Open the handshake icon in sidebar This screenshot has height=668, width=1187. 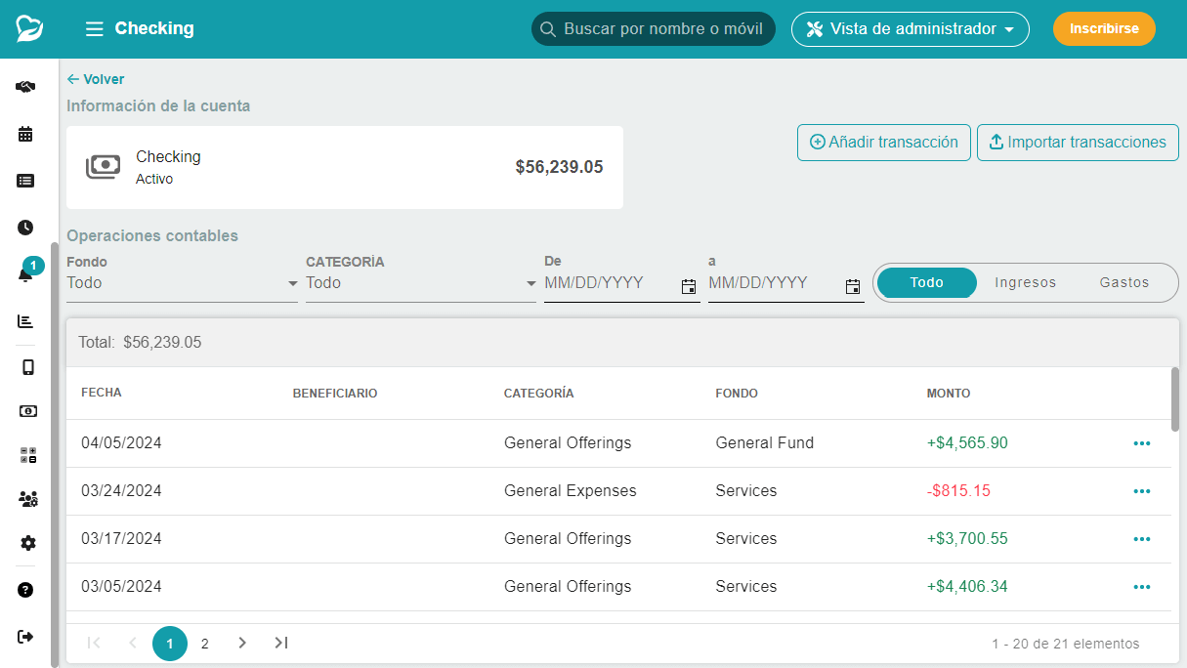tap(26, 87)
